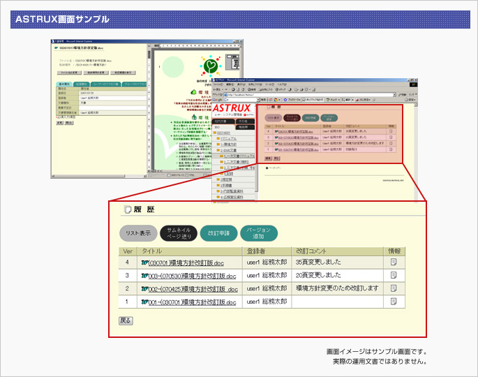Open the Google toolbar search dropdown

pyautogui.click(x=258, y=100)
